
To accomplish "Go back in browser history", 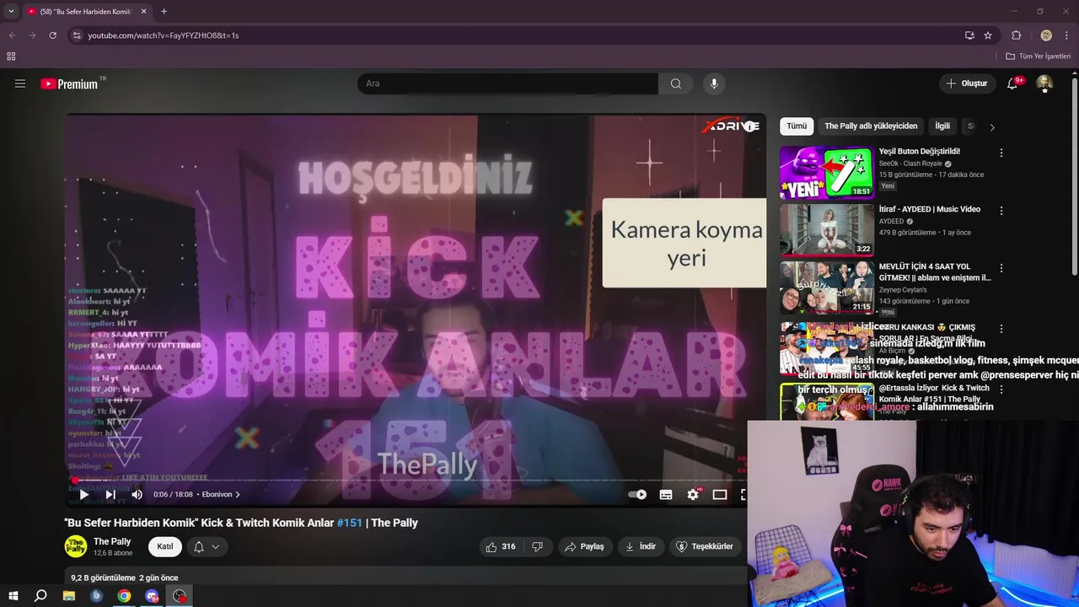I will [12, 35].
